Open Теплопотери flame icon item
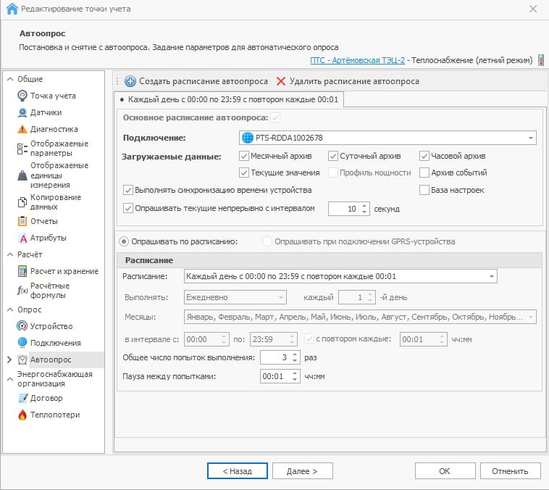This screenshot has width=549, height=490. pos(22,415)
